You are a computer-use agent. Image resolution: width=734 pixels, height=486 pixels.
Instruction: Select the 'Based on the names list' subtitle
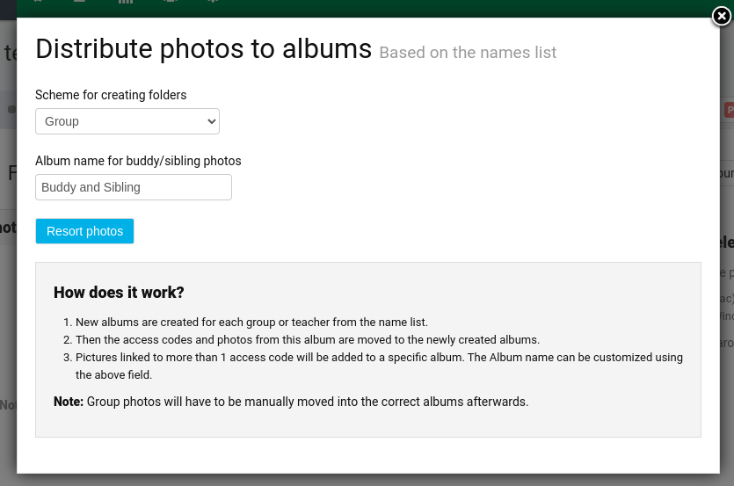click(468, 53)
